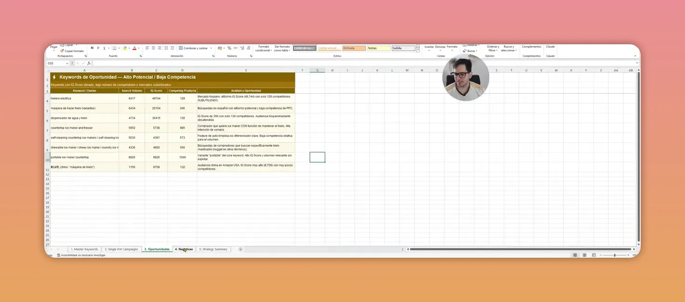
Task: Select column G header
Action: [317, 70]
